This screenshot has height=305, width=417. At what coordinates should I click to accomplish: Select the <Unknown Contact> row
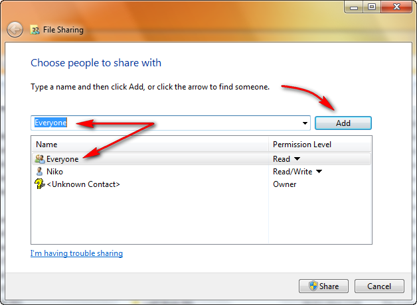pos(201,184)
